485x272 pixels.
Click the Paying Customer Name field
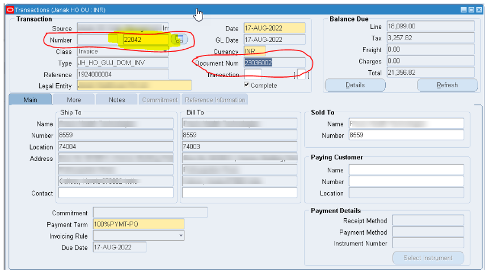tap(406, 169)
